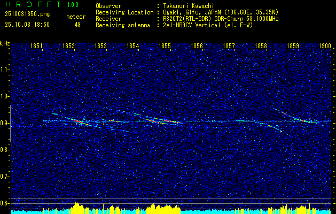
Task: Click time marker 1857
Action: click(229, 46)
